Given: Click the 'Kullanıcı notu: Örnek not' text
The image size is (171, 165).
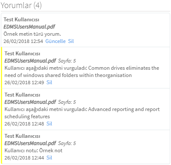Looking at the screenshot, I should click(x=34, y=151).
